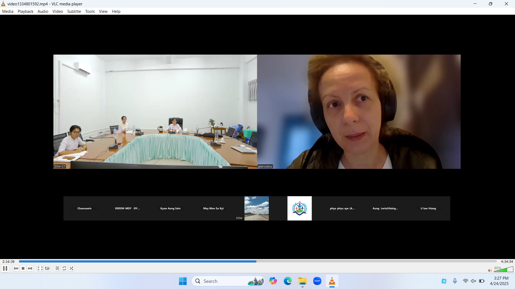Click the Kyaw Aung Sein participant tile

[x=170, y=208]
